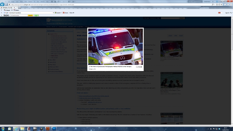Image resolution: width=233 pixels, height=131 pixels.
Task: Open the browser Tools gear icon
Action: click(231, 5)
